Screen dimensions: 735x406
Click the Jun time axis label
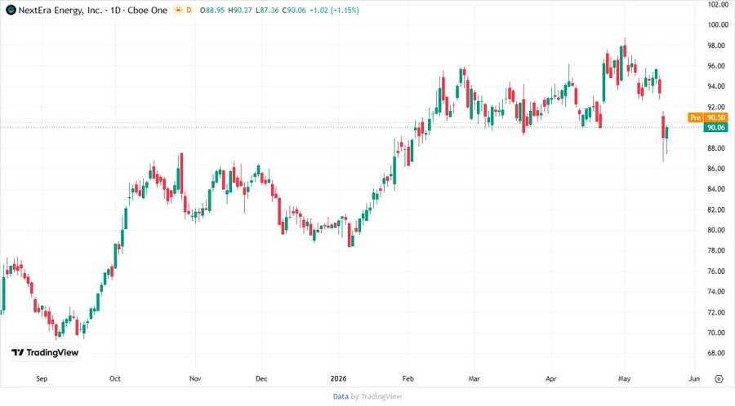coord(694,378)
